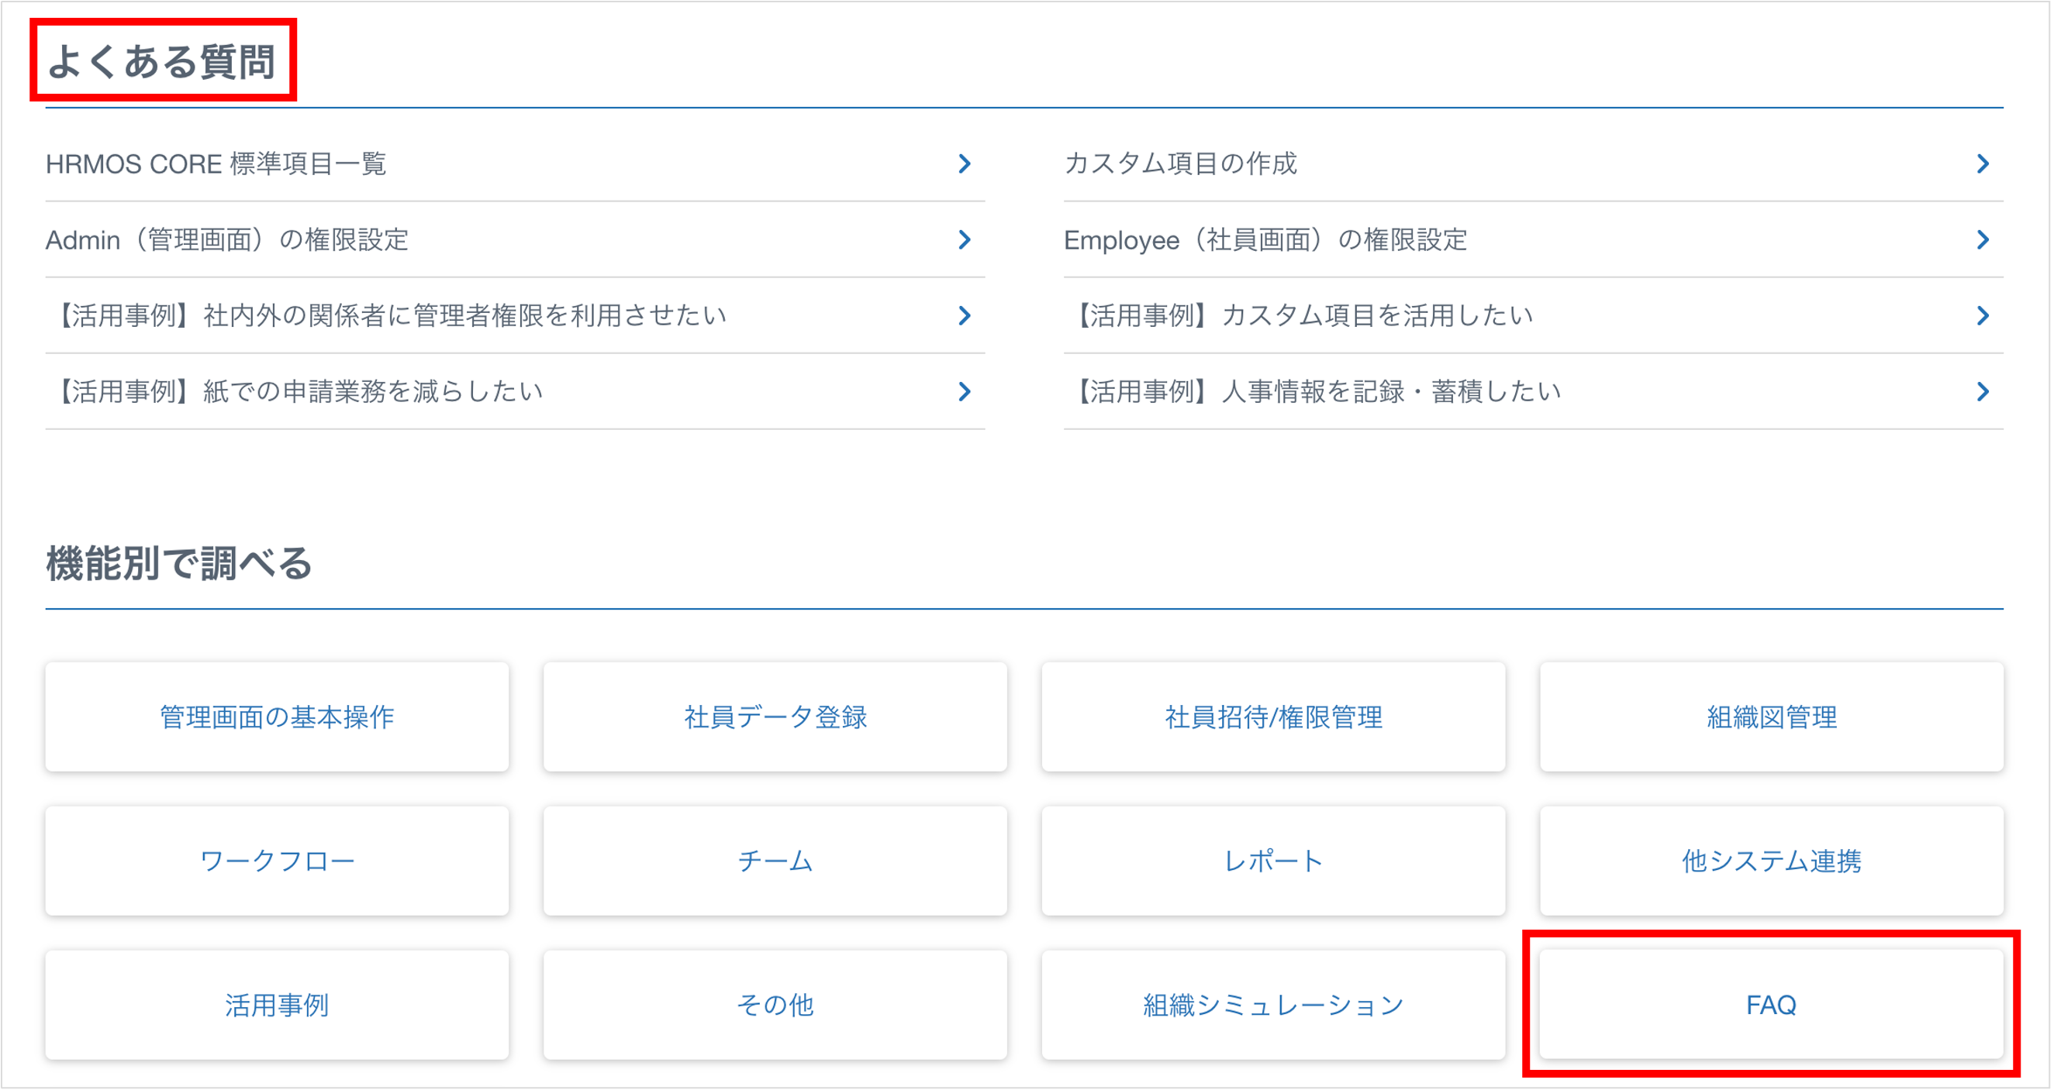Open the チーム category card
This screenshot has width=2054, height=1090.
tap(775, 861)
